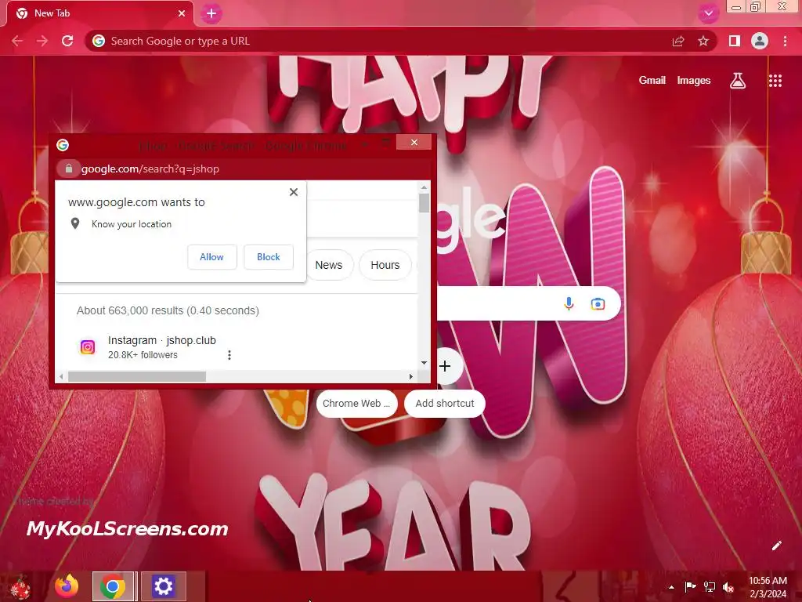Image resolution: width=802 pixels, height=602 pixels.
Task: Open a new tab with plus button
Action: 211,14
